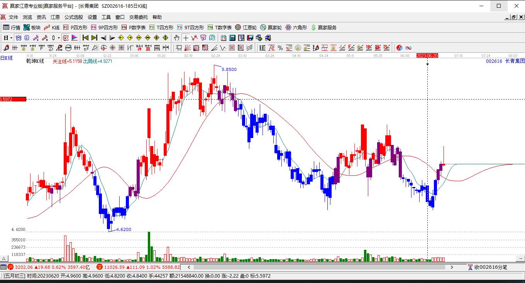Click the yellow left-arrow diamond icon
525x283 pixels.
121,38
